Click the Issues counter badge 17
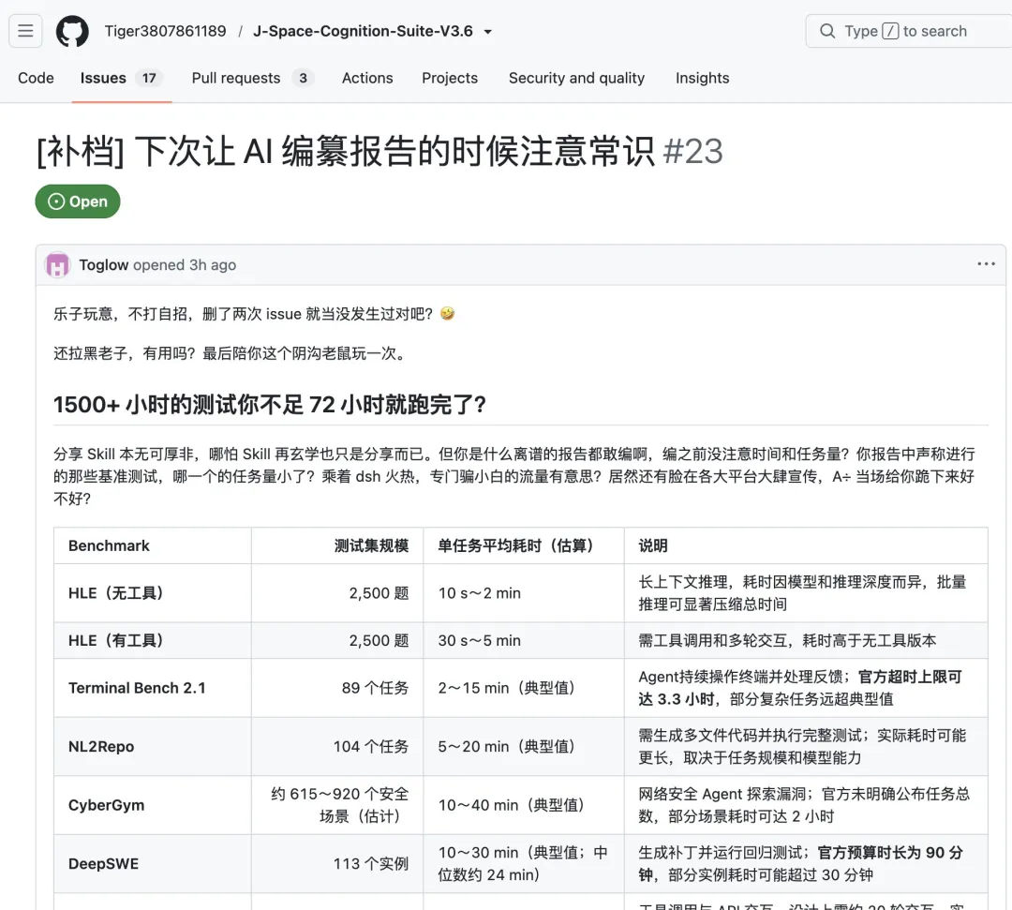 tap(149, 78)
